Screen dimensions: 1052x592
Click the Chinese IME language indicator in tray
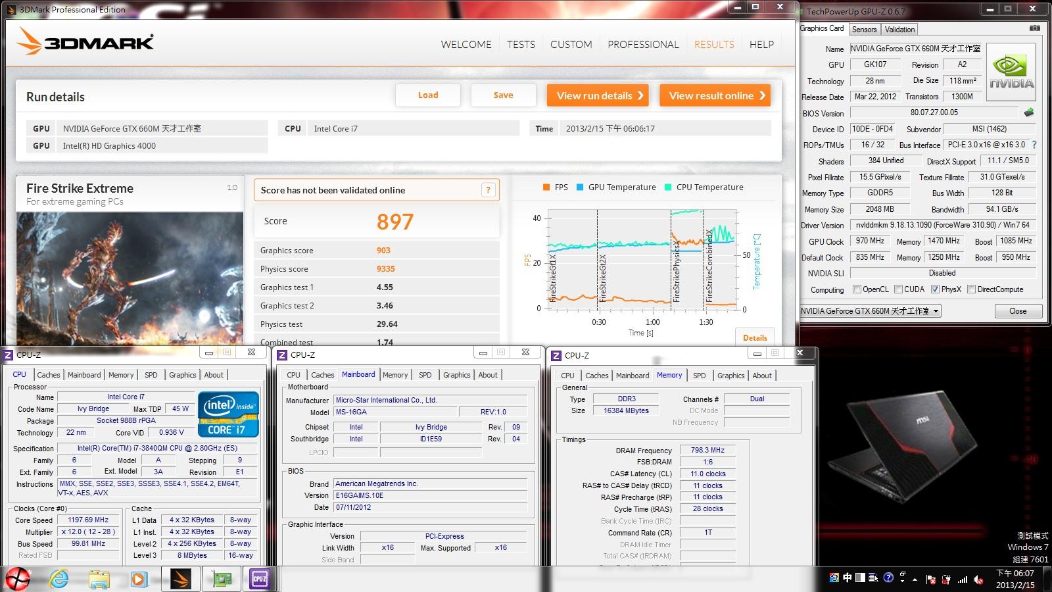(848, 578)
